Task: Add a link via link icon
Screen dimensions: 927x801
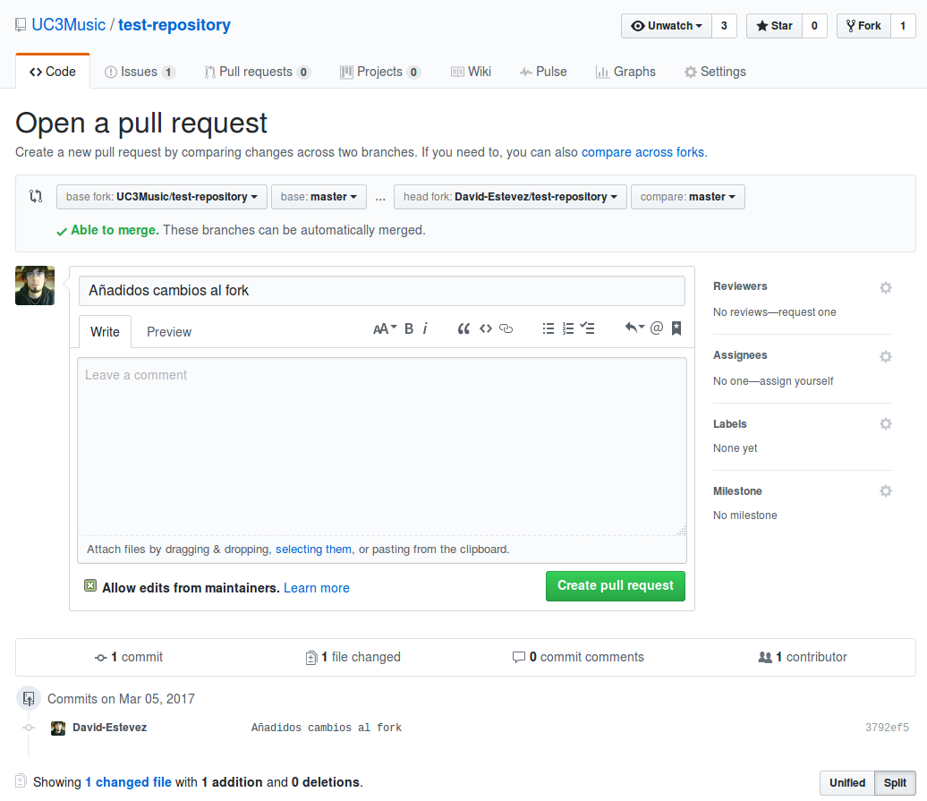Action: [x=506, y=328]
